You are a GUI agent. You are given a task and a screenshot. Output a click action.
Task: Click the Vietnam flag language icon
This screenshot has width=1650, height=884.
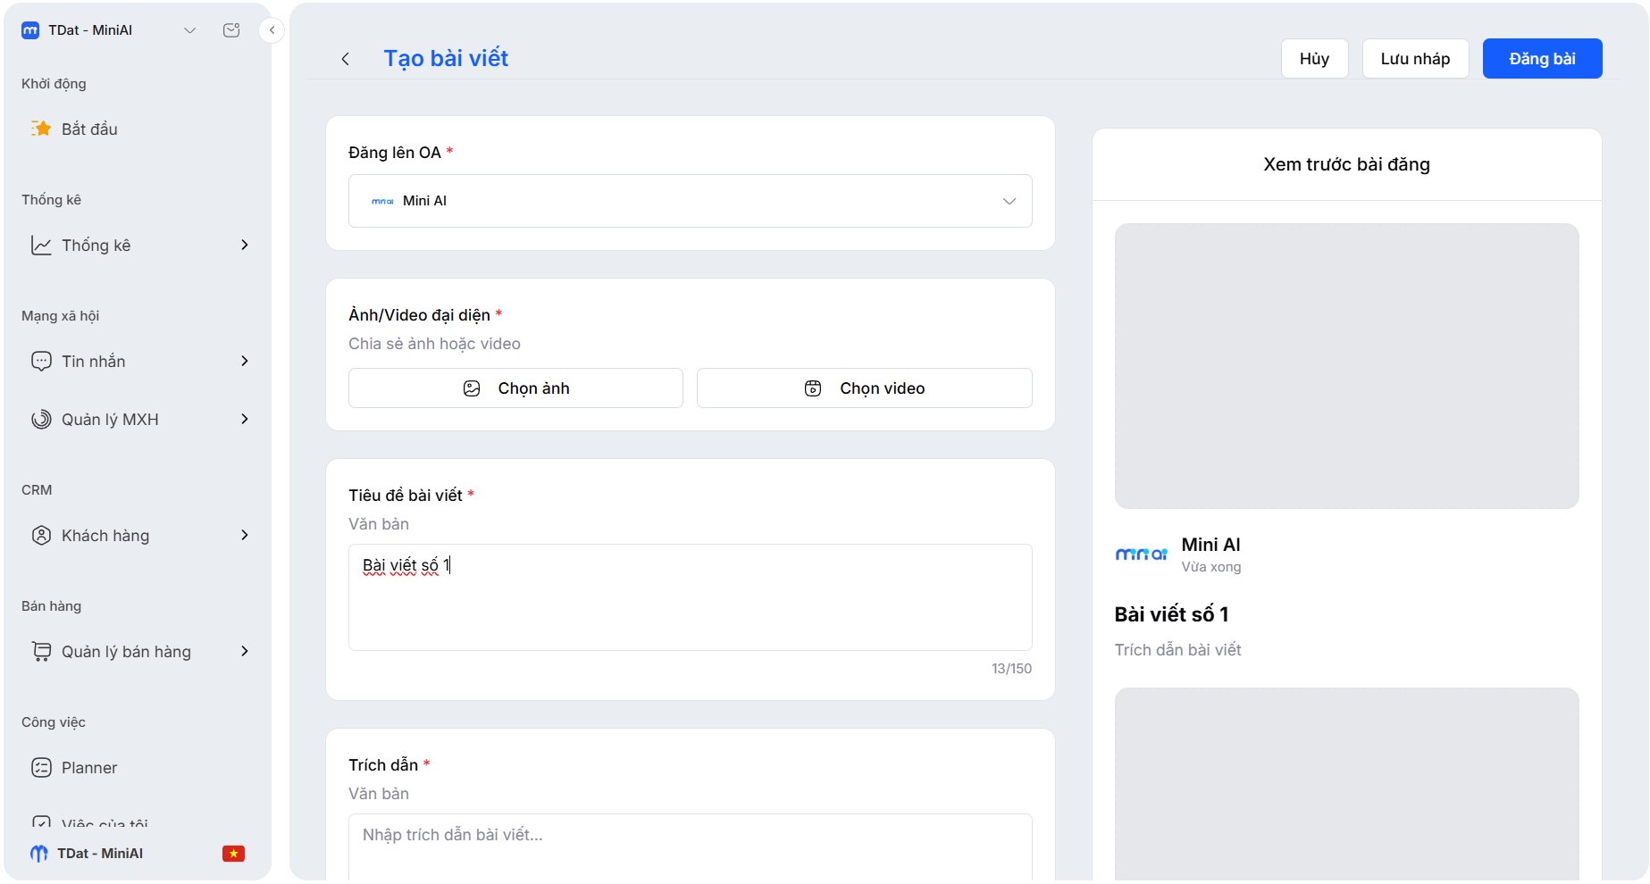point(233,854)
